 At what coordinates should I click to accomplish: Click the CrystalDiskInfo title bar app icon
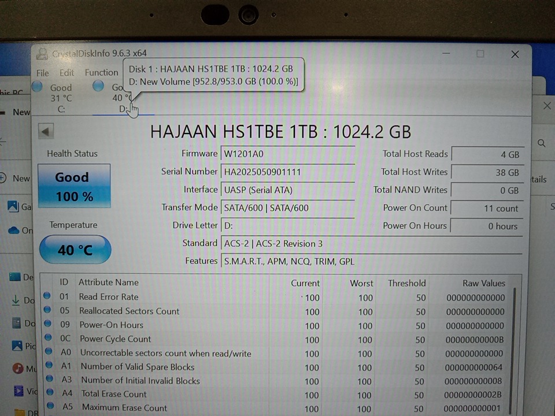point(42,54)
